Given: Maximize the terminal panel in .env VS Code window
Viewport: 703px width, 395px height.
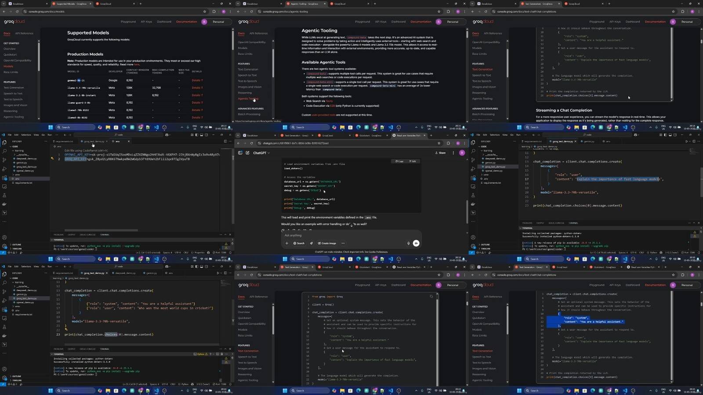Looking at the screenshot, I should coord(226,235).
